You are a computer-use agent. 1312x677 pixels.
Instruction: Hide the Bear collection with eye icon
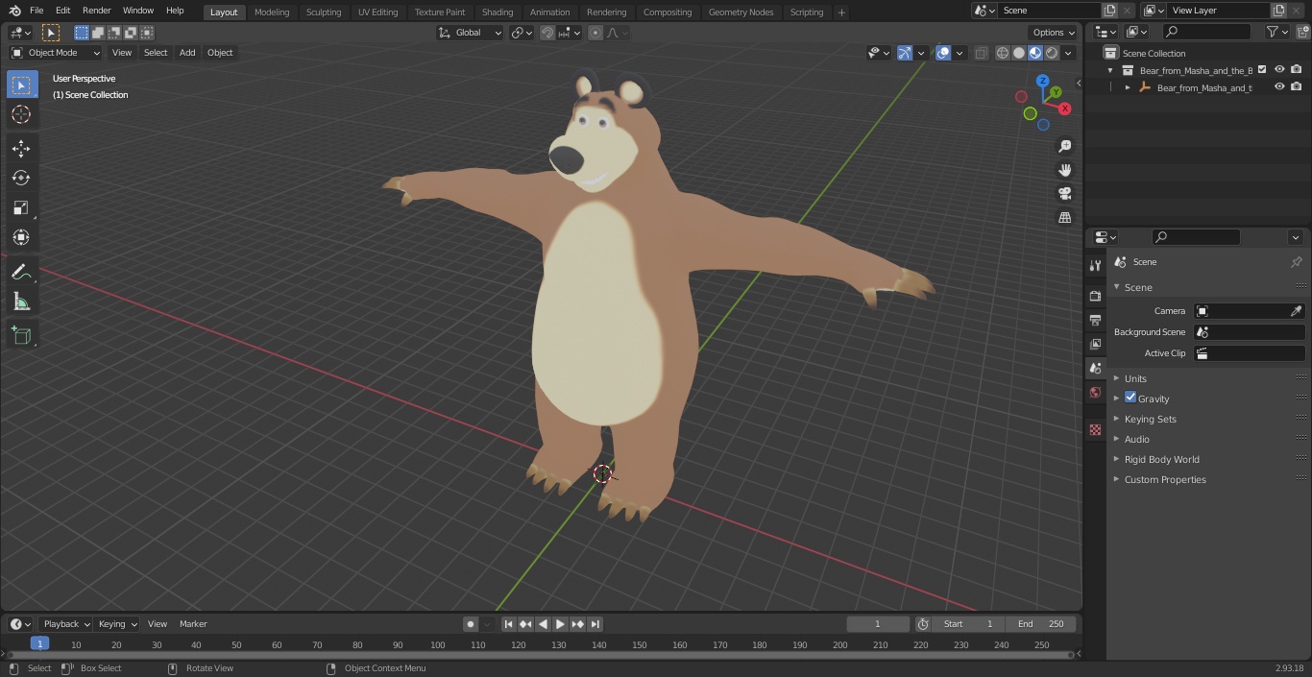click(x=1279, y=69)
